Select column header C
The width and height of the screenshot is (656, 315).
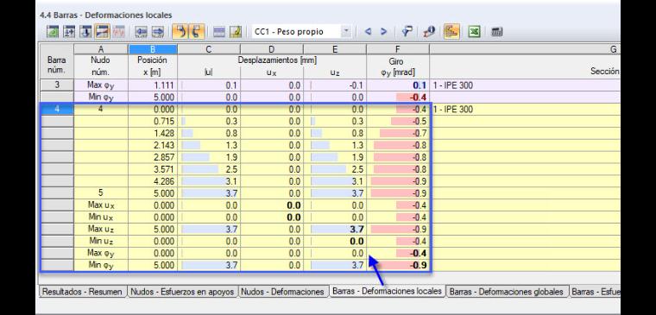[209, 49]
